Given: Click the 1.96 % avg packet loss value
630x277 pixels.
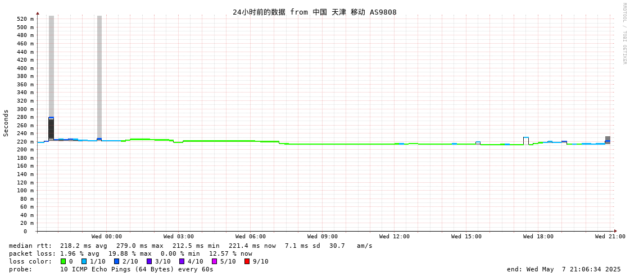Looking at the screenshot, I should tap(80, 254).
